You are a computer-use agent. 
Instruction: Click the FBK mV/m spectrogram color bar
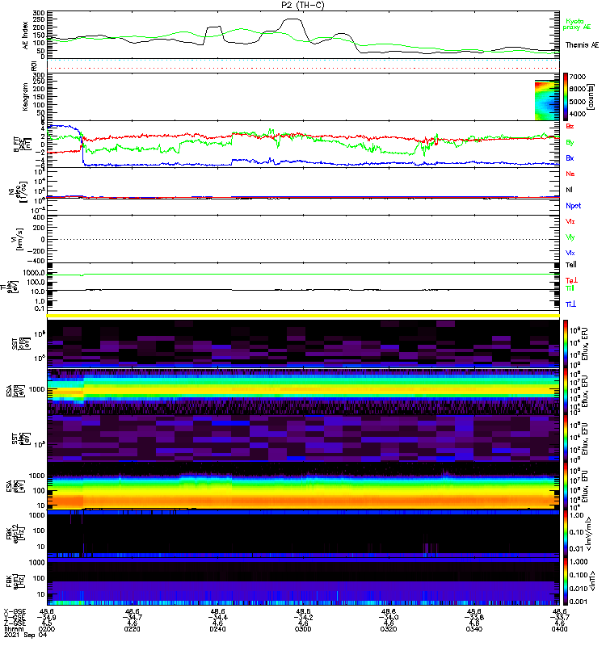coord(566,534)
